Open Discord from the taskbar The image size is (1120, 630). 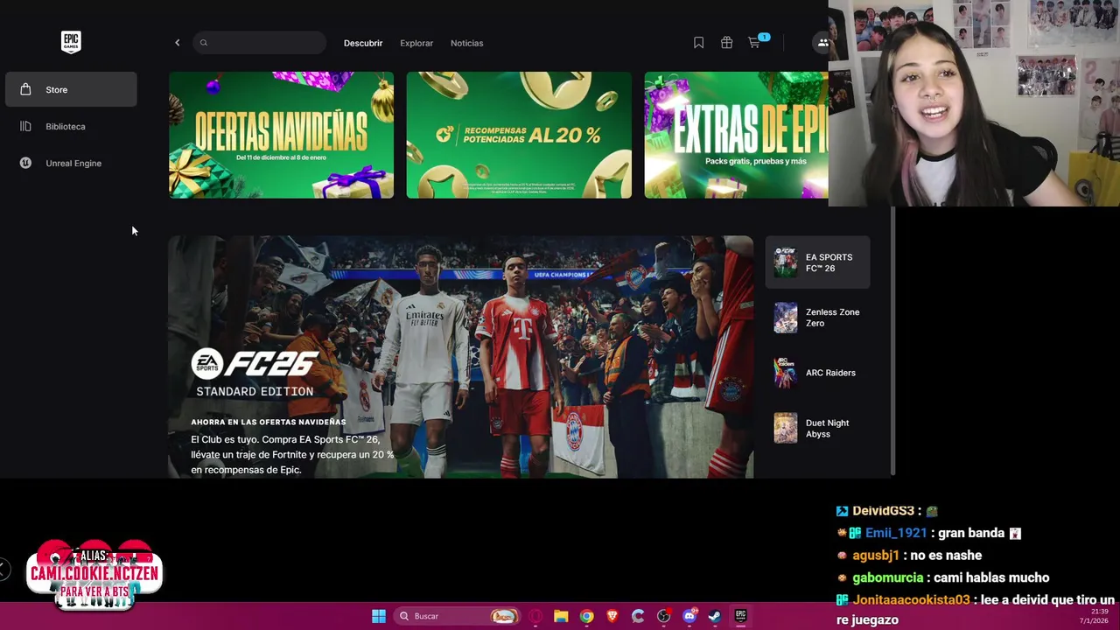[689, 616]
